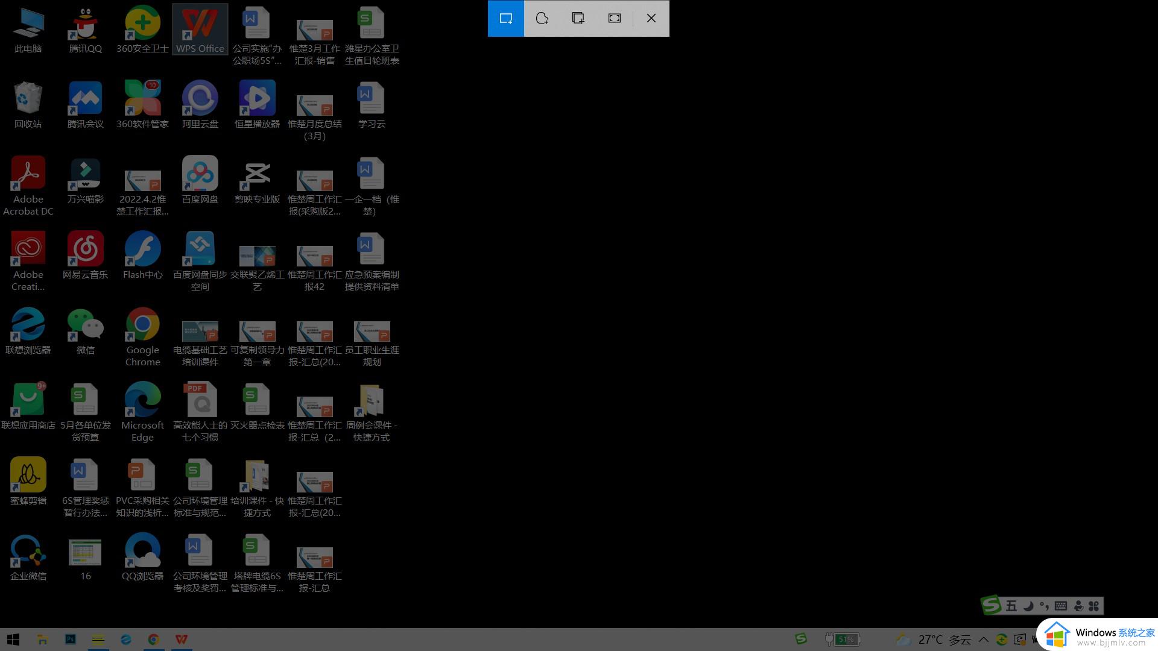Open the 腾讯QQ shortcut

coord(86,30)
